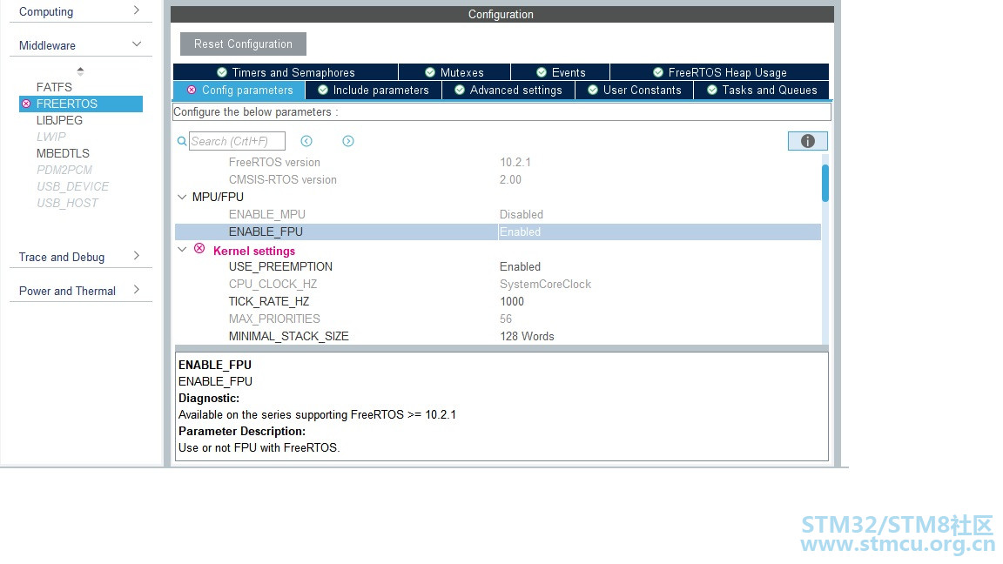Go to next search result arrow
Viewport: 1003px width, 564px height.
[x=348, y=141]
